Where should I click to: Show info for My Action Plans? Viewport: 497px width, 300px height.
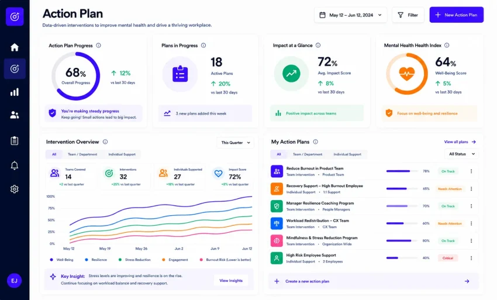point(315,142)
